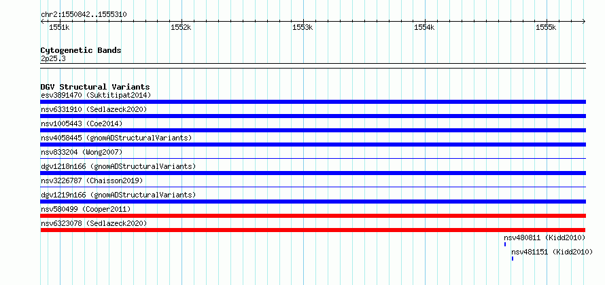Click the blue bar under nsv4058445
This screenshot has width=605, height=285.
pyautogui.click(x=313, y=145)
